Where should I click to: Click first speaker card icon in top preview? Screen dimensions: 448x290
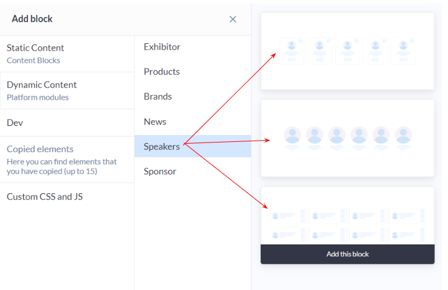[x=291, y=51]
